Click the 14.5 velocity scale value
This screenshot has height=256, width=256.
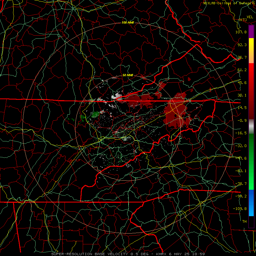pos(242,108)
